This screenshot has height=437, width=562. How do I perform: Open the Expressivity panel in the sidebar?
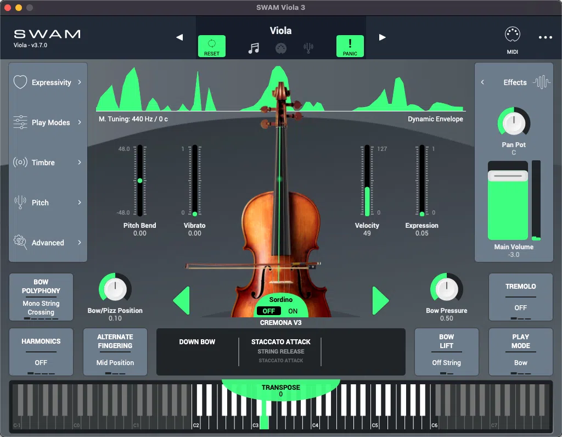(47, 82)
